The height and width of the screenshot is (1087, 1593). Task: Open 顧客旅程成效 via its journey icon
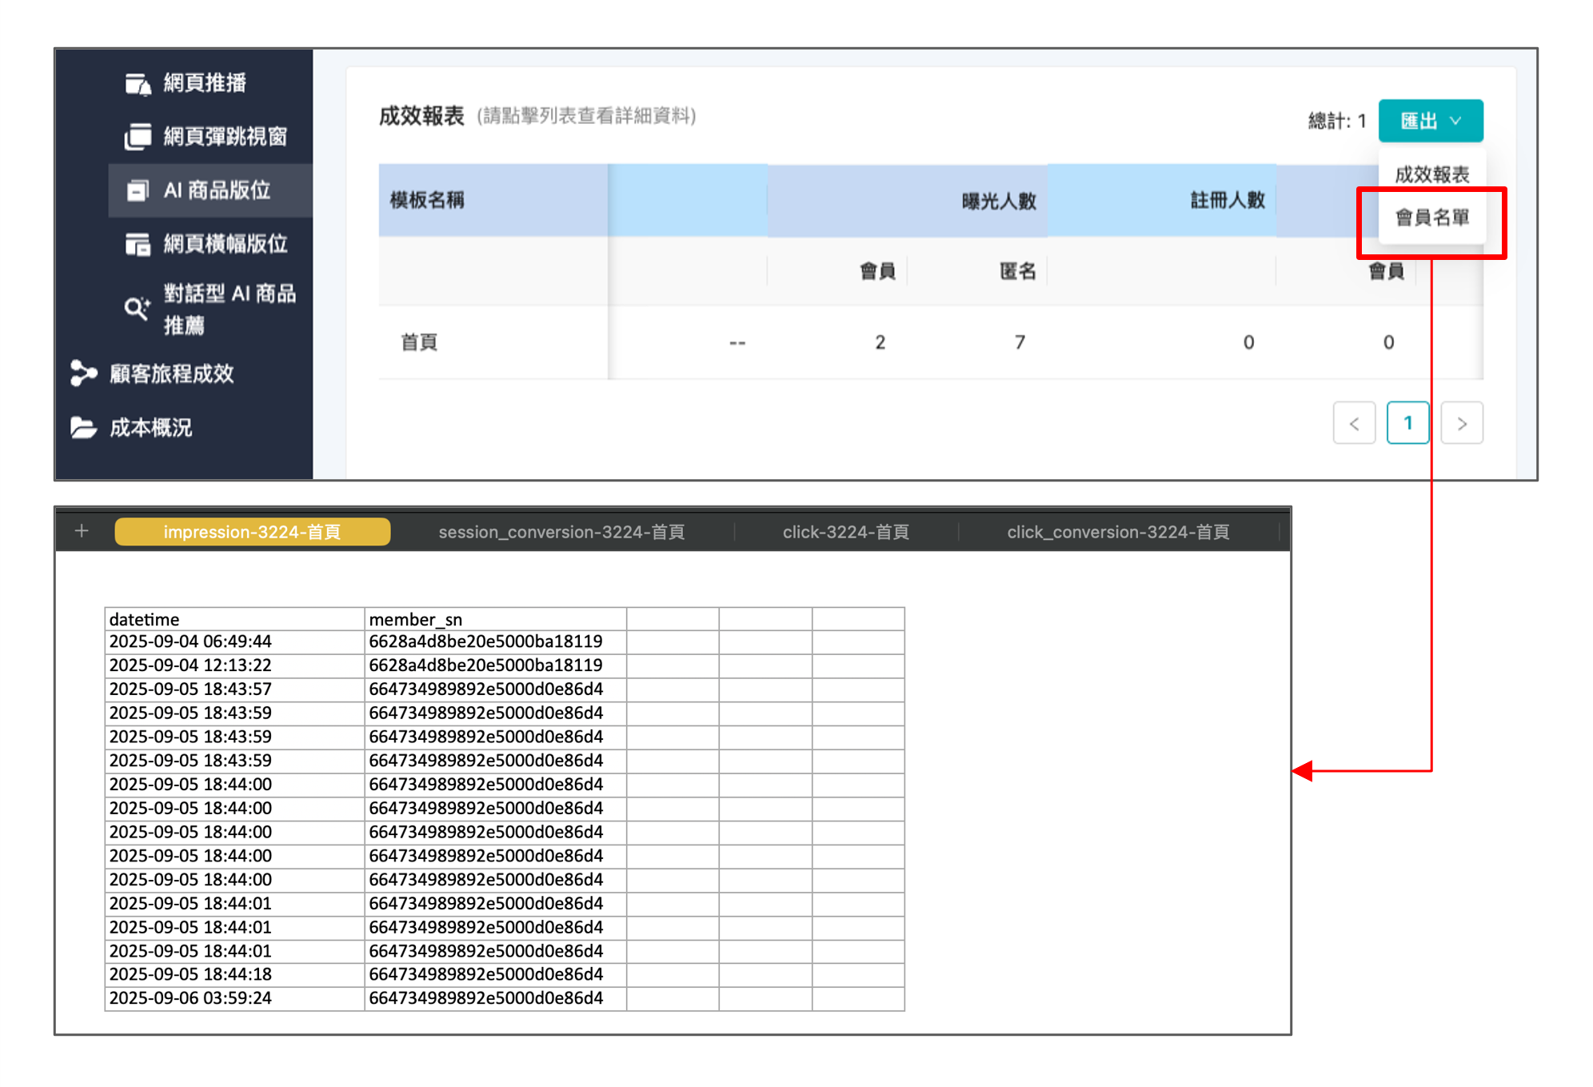coord(82,373)
